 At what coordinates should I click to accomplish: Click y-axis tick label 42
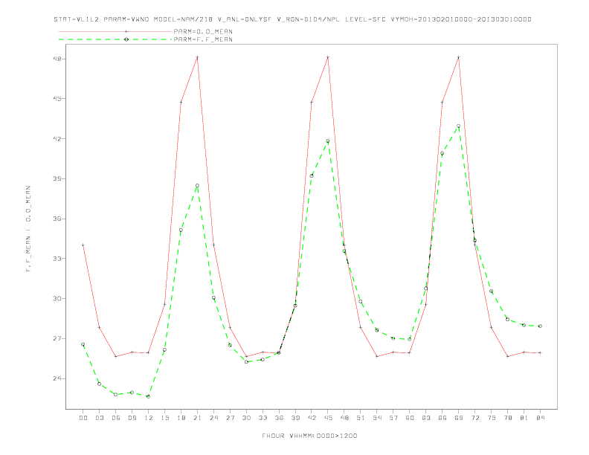[57, 138]
